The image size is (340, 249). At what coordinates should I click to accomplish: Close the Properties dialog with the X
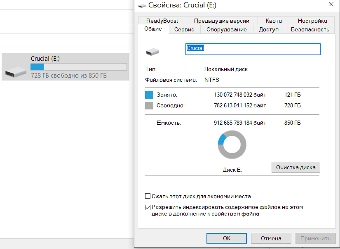(x=331, y=5)
